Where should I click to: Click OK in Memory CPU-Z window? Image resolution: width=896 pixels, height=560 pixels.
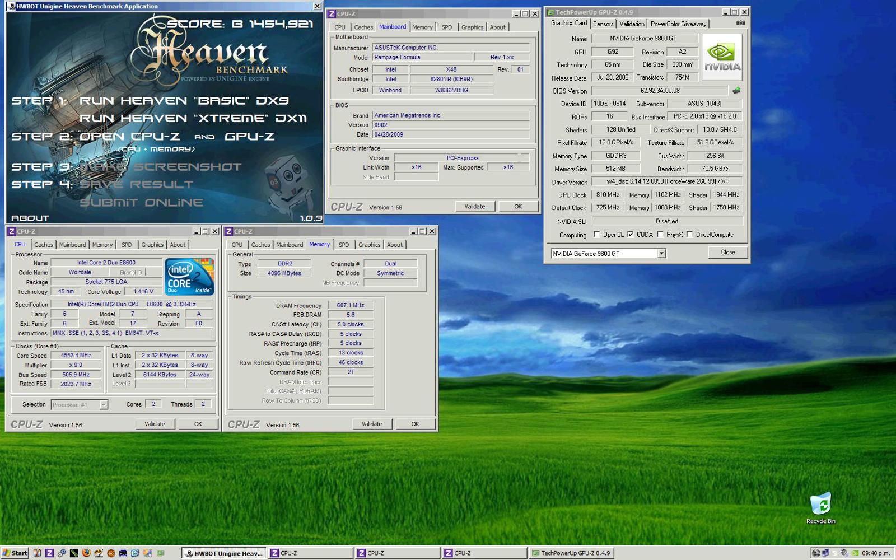pyautogui.click(x=415, y=424)
